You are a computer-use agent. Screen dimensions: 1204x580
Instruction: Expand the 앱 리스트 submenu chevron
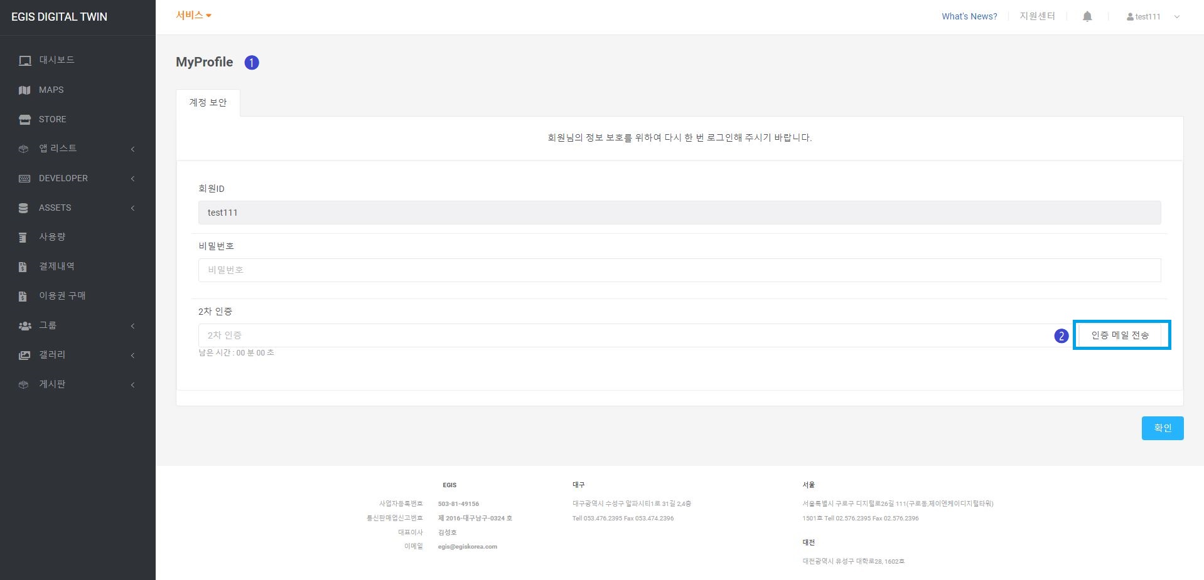[x=132, y=149]
